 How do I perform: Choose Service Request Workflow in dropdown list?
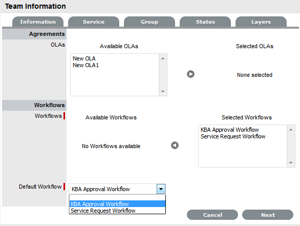(x=117, y=211)
